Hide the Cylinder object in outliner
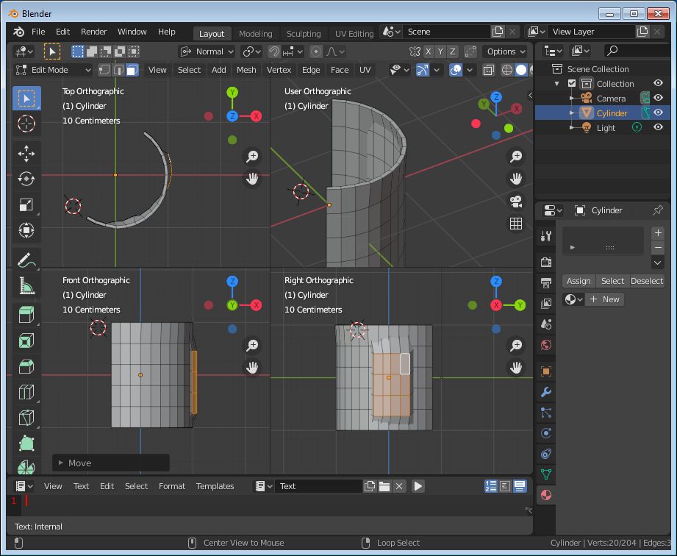The image size is (677, 556). (658, 113)
